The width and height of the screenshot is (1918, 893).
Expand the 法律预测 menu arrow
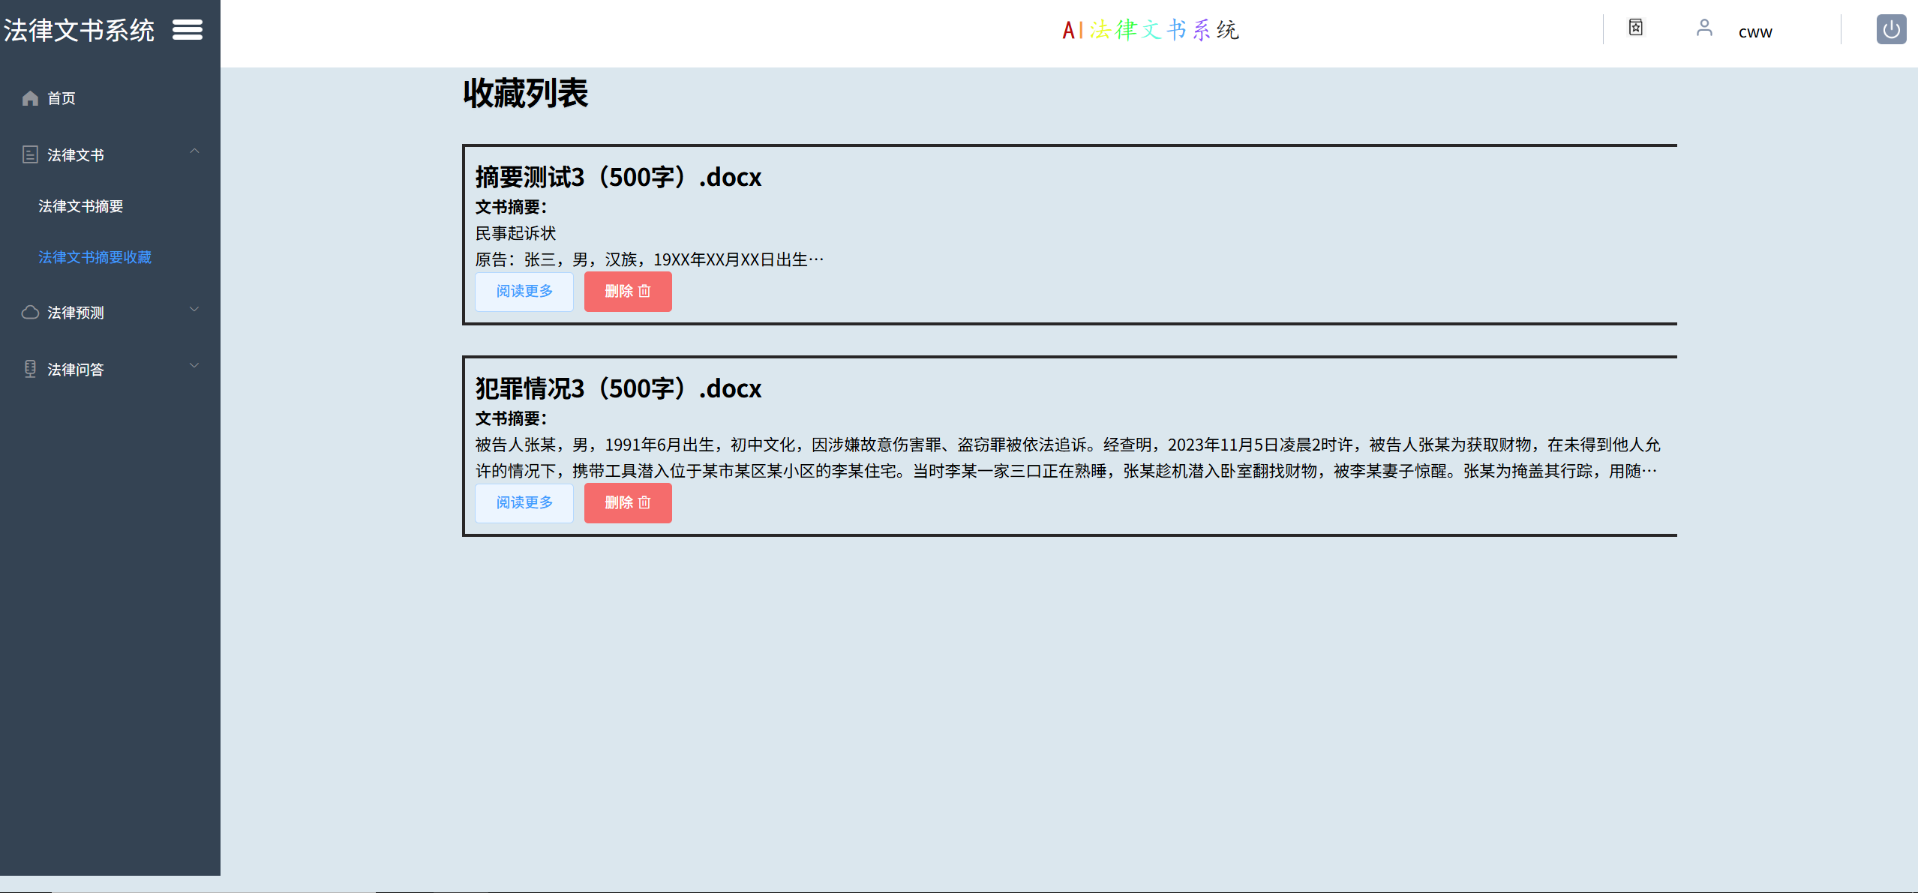pos(194,309)
